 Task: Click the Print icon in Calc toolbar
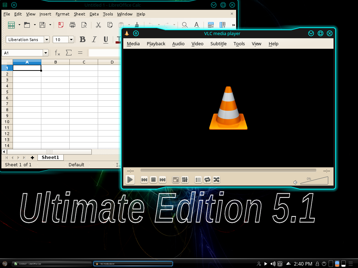pyautogui.click(x=73, y=25)
